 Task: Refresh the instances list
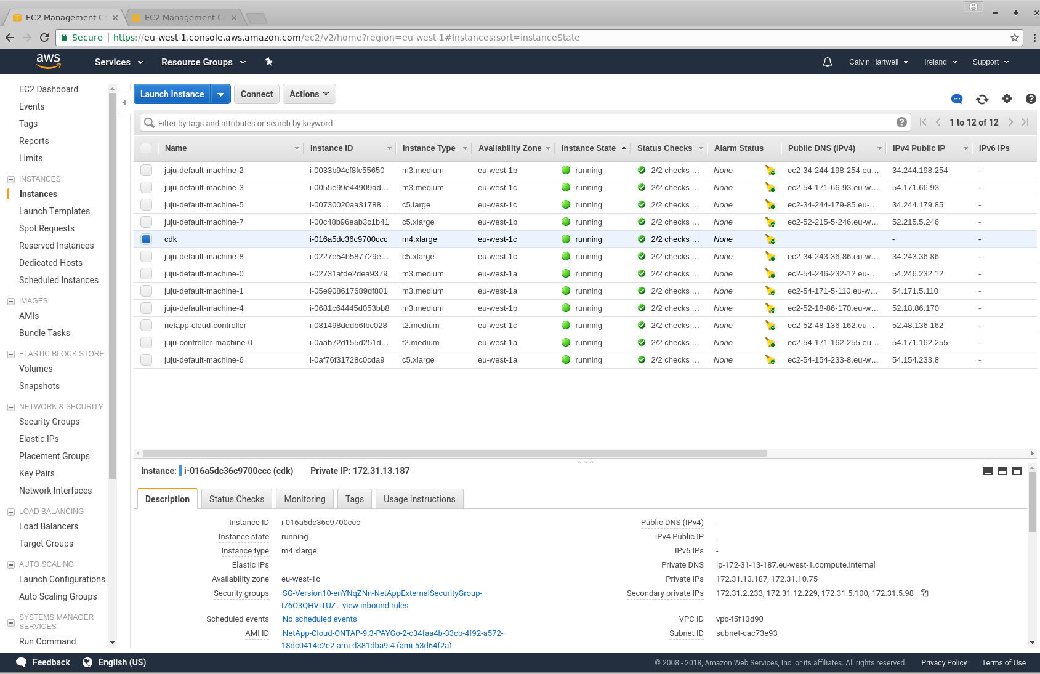tap(982, 98)
